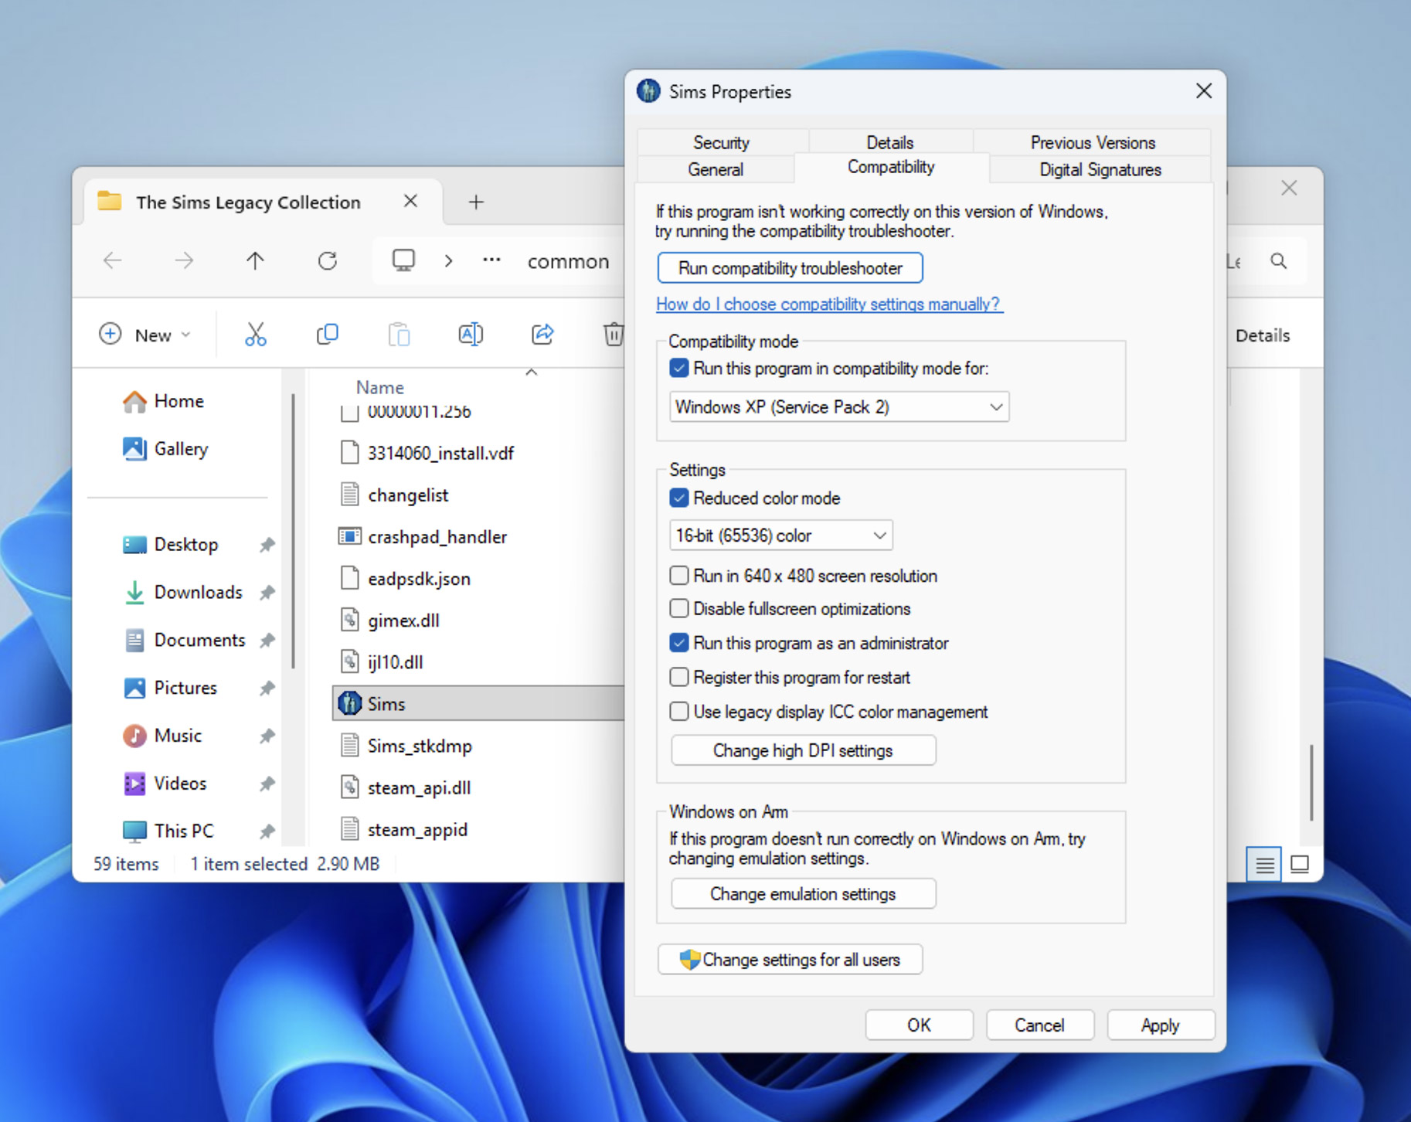Click the Apply button
This screenshot has width=1411, height=1122.
(x=1160, y=1025)
